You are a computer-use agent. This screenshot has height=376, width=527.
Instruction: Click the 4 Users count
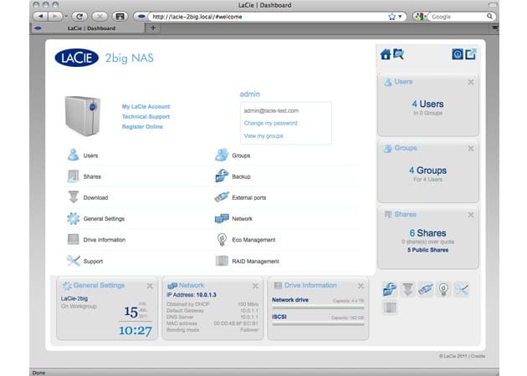[427, 104]
